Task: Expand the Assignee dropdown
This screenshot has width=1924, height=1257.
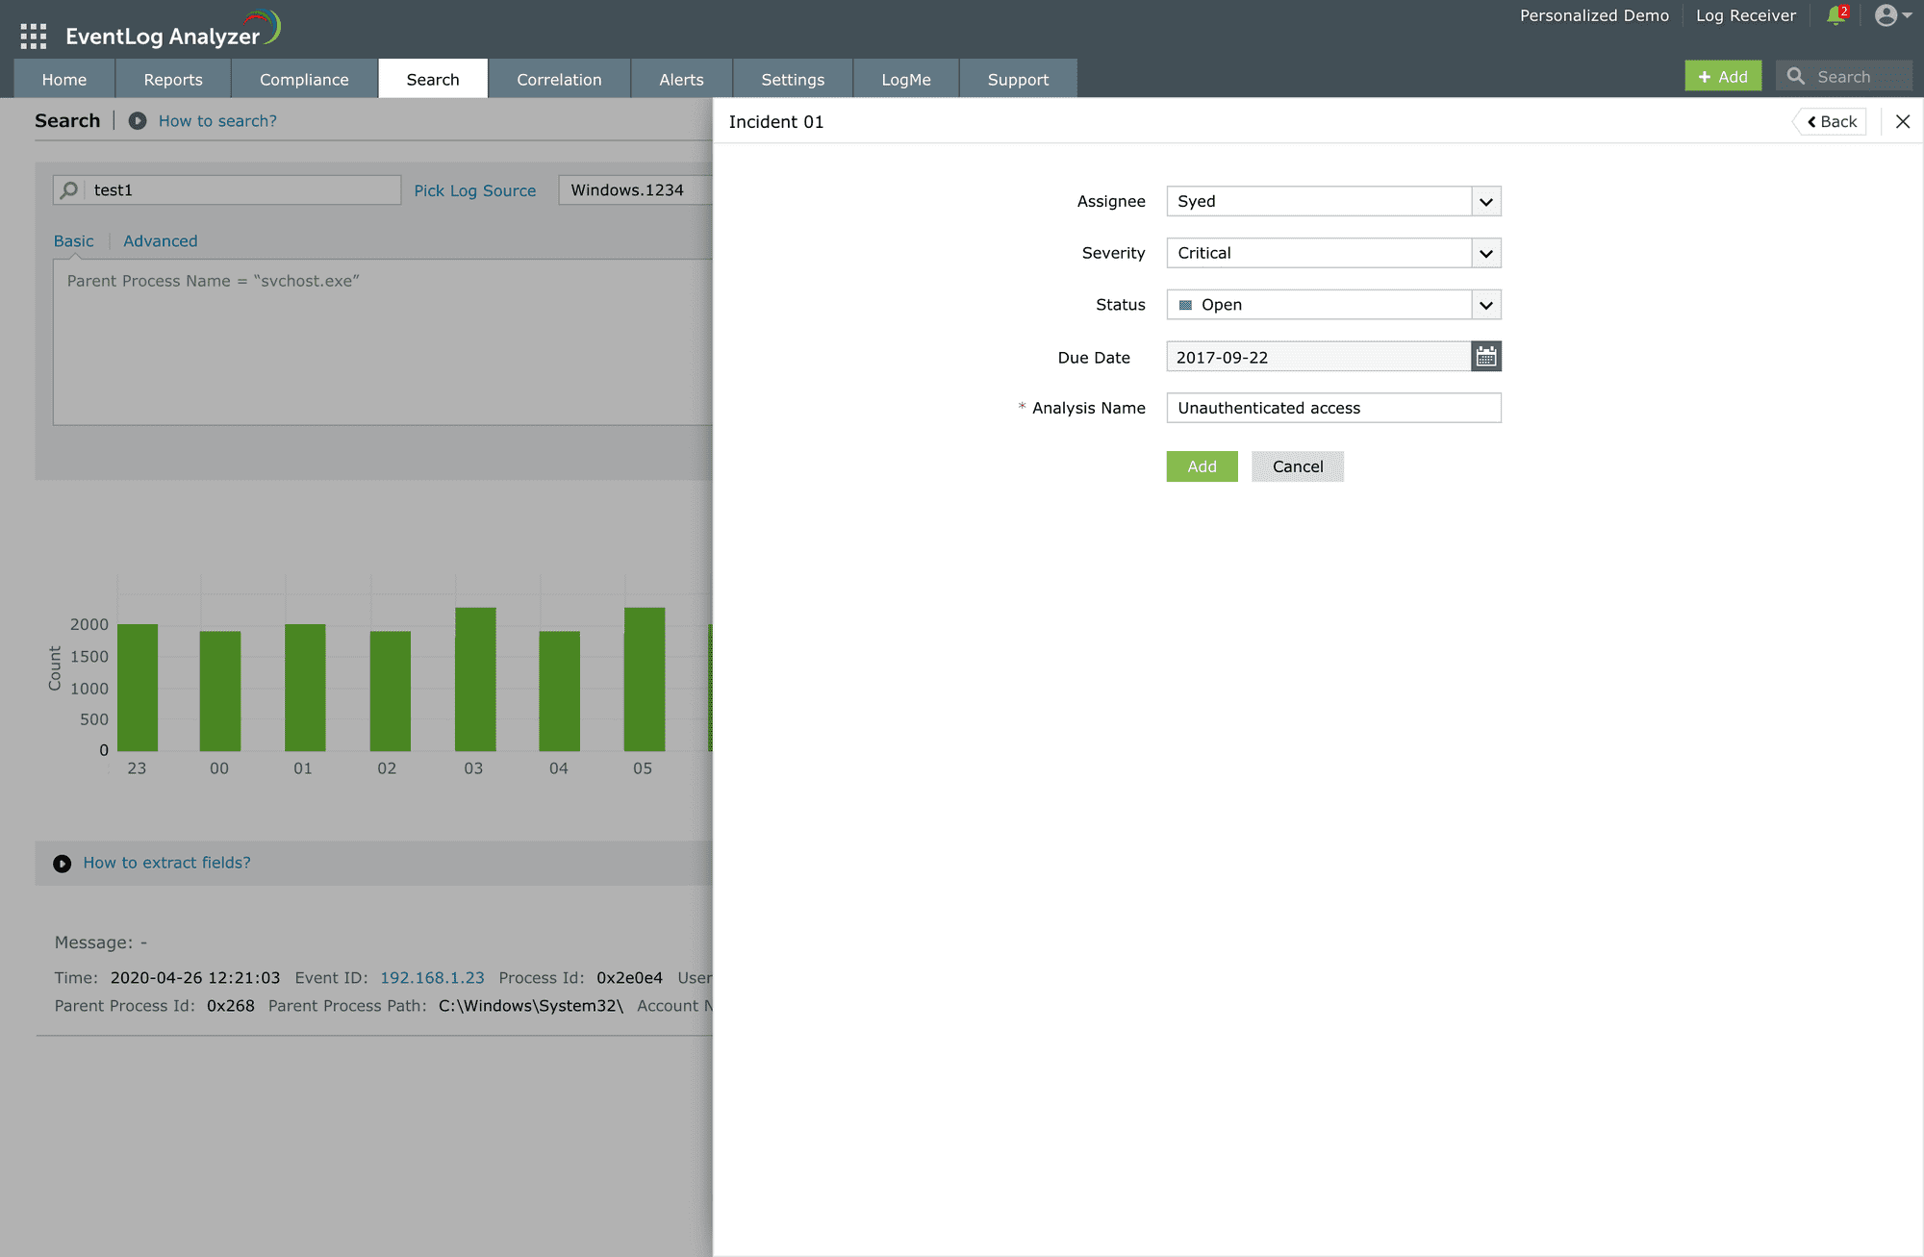Action: (x=1485, y=202)
